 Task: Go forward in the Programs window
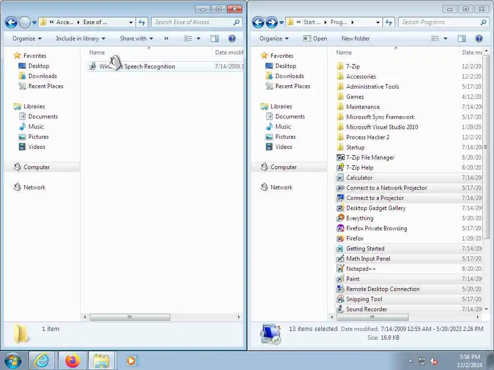(272, 22)
